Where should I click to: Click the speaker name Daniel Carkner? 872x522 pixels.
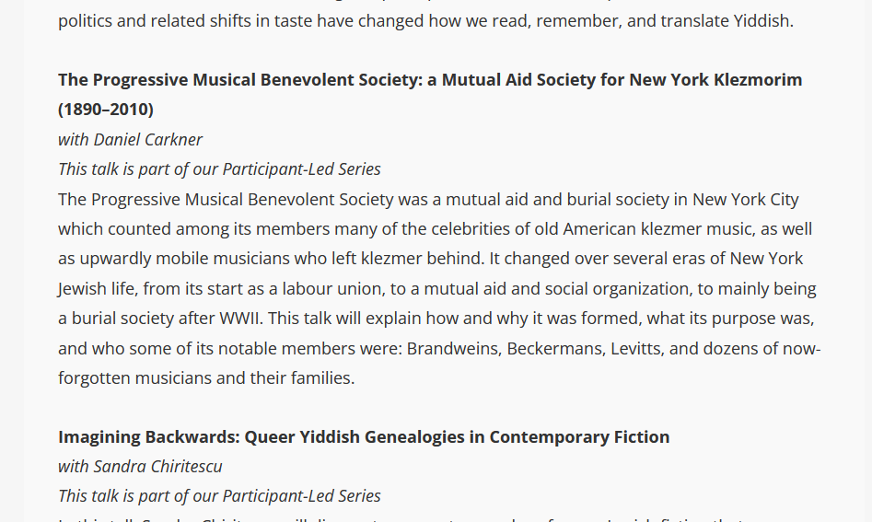(x=147, y=139)
